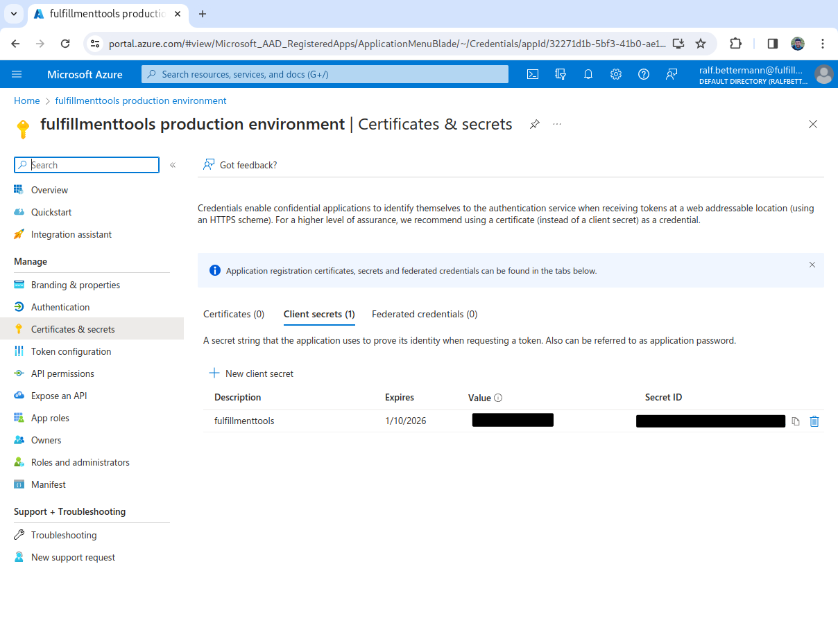Viewport: 838px width, 625px height.
Task: Open Troubleshooting
Action: pyautogui.click(x=64, y=535)
